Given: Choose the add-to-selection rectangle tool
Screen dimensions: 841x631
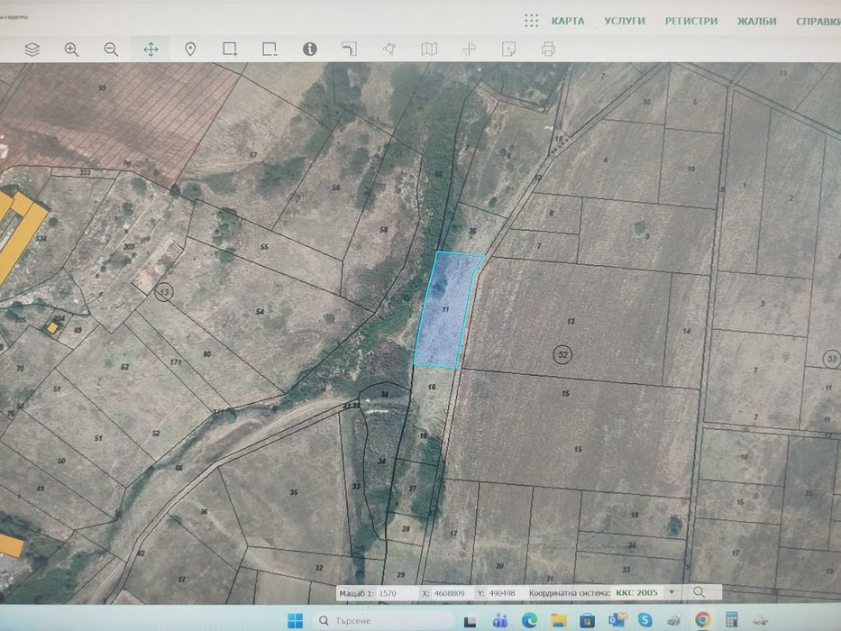Looking at the screenshot, I should coord(230,50).
